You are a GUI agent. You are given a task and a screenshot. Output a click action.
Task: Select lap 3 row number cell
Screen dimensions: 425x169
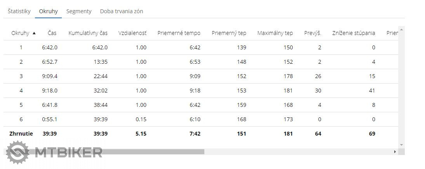[x=21, y=76]
